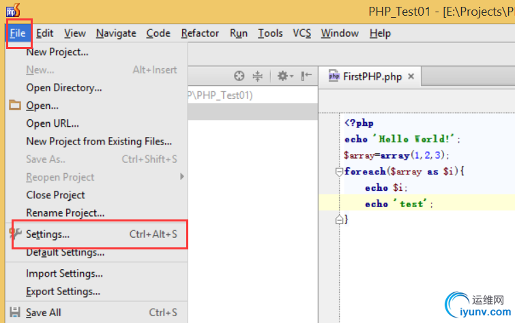Click the echo $i code line
Image resolution: width=515 pixels, height=323 pixels.
click(x=386, y=188)
